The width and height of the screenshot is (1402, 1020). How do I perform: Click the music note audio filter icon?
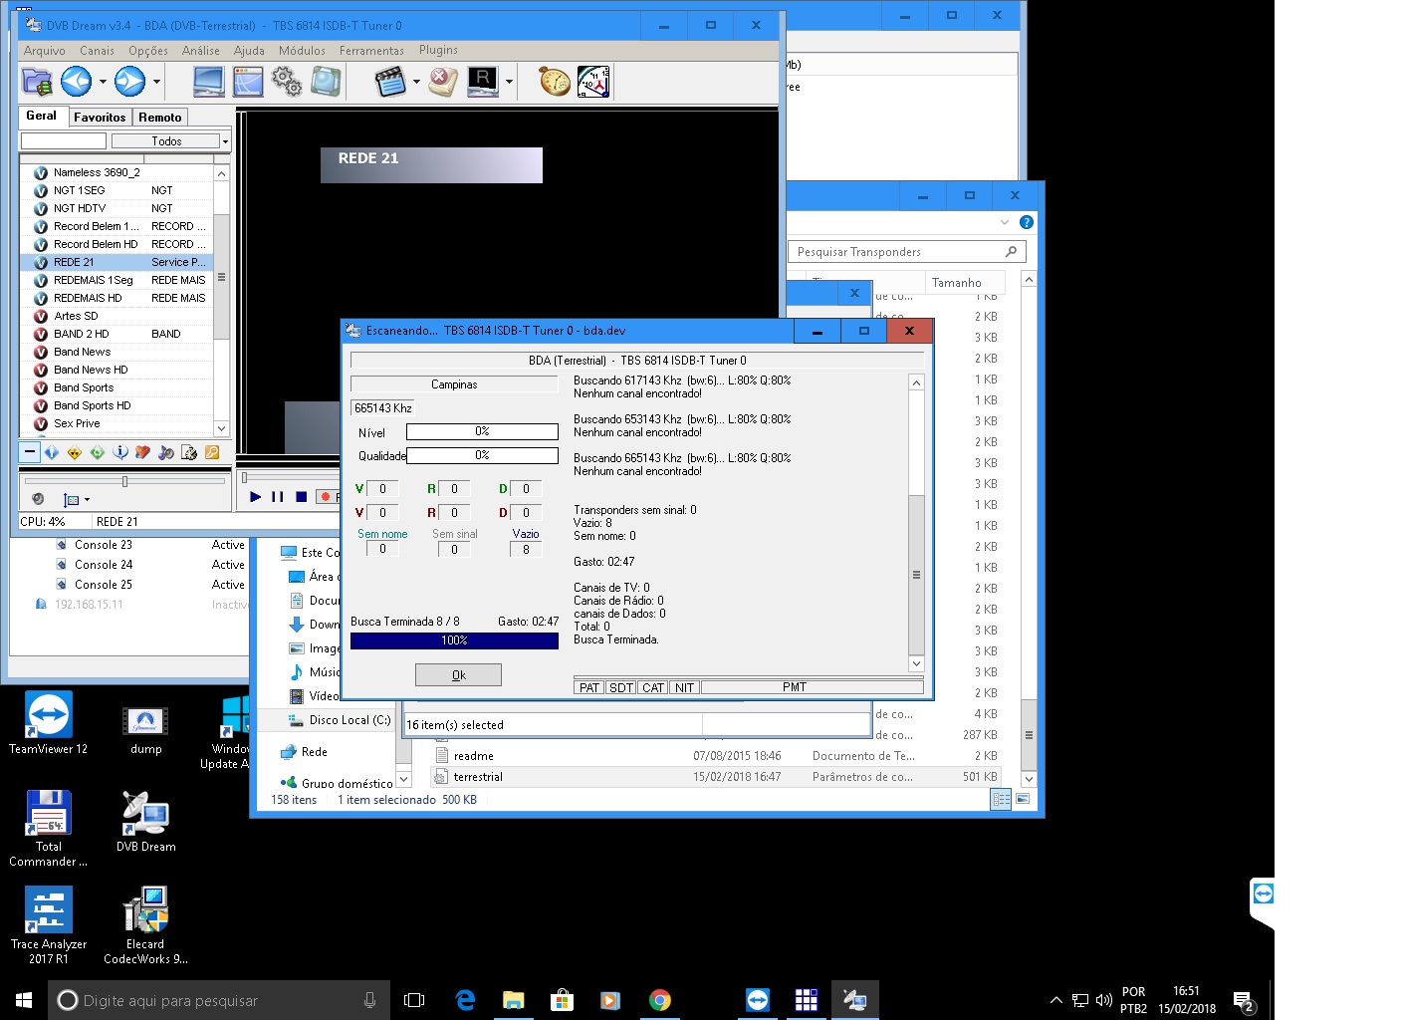(166, 452)
